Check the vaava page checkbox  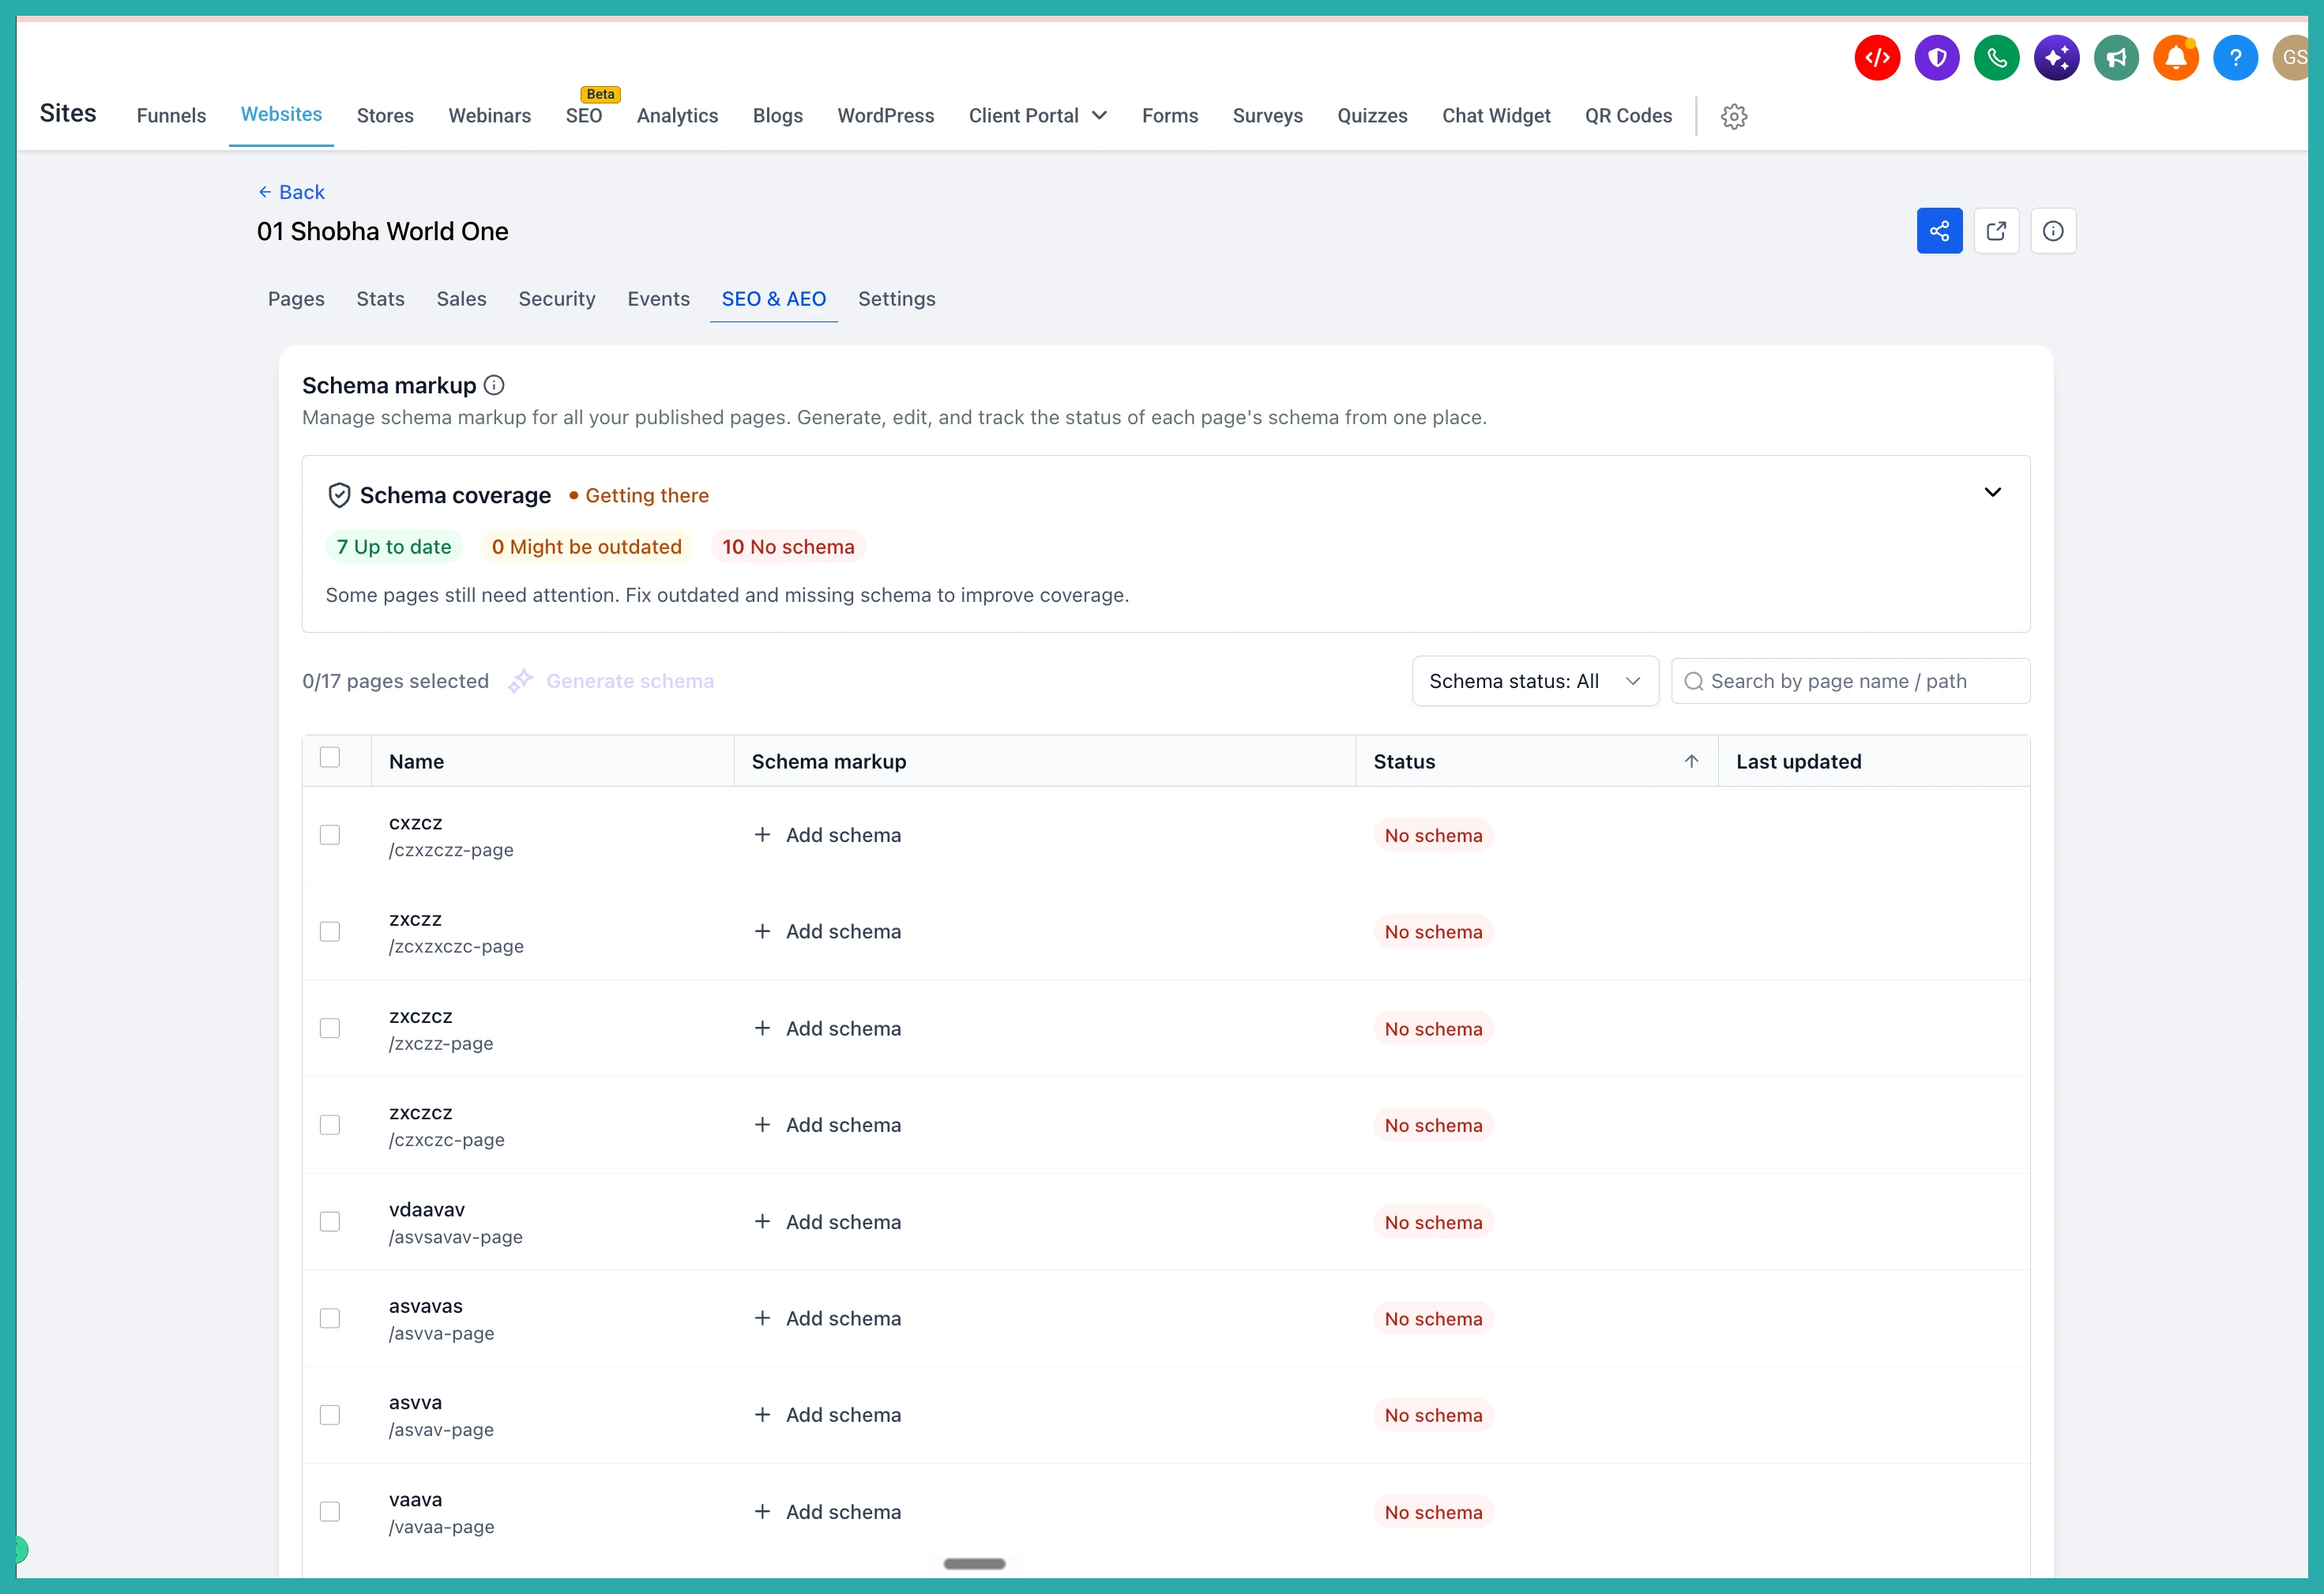[x=330, y=1511]
